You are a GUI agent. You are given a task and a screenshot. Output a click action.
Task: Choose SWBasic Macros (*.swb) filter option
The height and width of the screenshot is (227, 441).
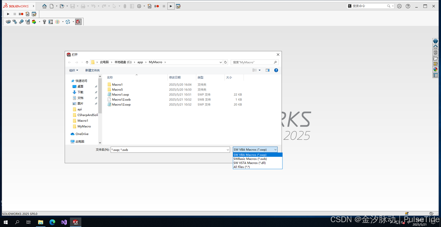click(x=249, y=159)
